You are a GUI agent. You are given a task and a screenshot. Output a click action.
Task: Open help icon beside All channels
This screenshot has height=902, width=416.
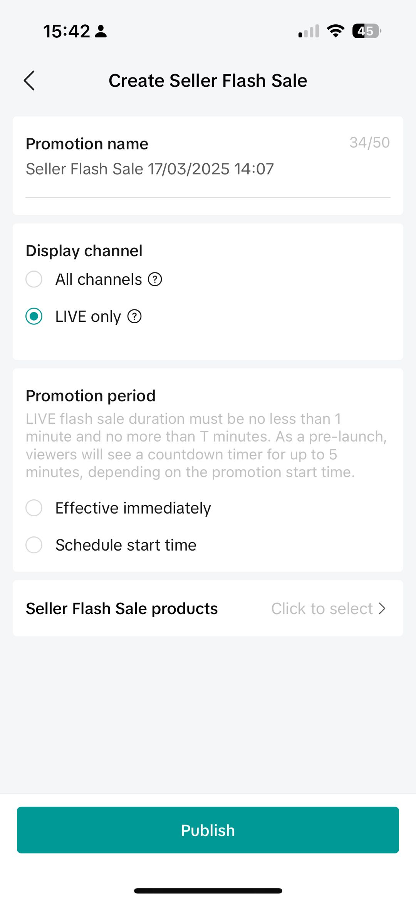click(x=155, y=279)
